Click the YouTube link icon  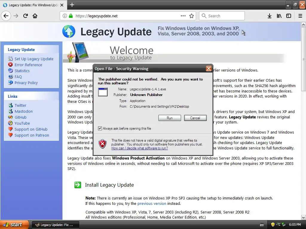coord(10,123)
